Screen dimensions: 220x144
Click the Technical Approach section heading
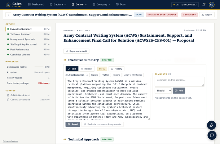pyautogui.click(x=83, y=139)
